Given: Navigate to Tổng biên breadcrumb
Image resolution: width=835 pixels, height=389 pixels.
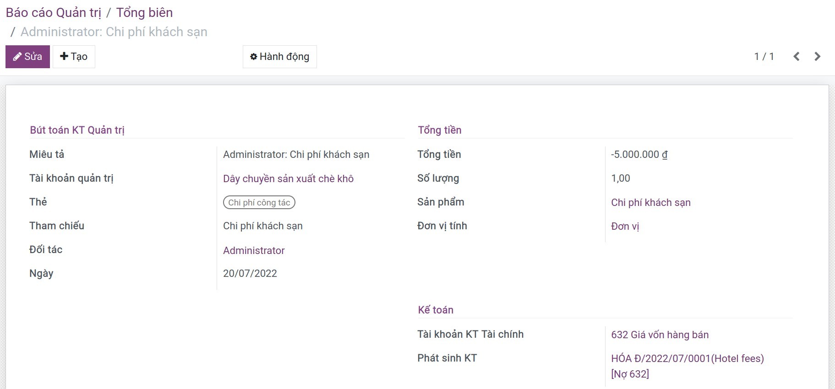Looking at the screenshot, I should click(x=144, y=13).
